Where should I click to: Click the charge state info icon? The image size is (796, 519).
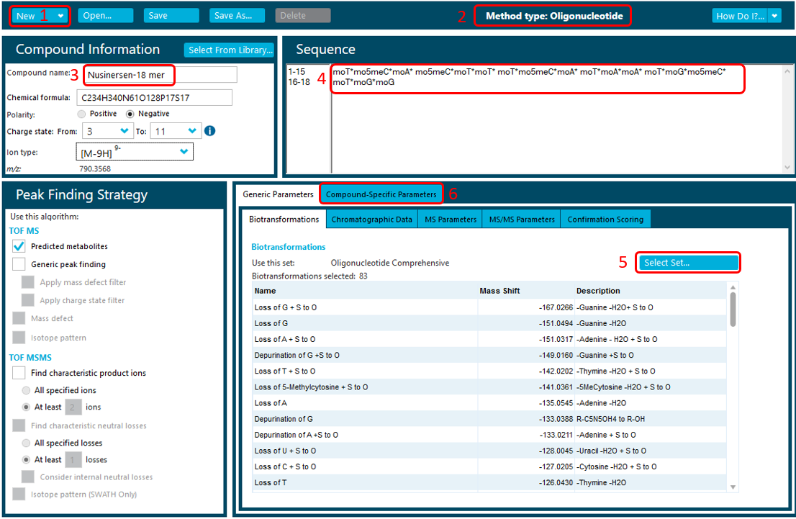[x=210, y=131]
